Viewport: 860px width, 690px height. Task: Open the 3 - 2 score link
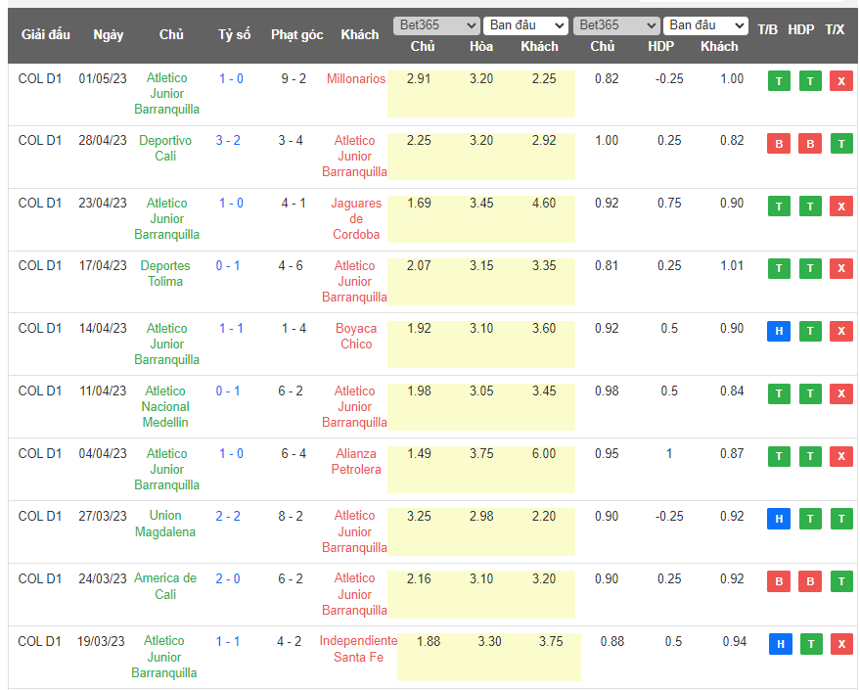tap(228, 140)
